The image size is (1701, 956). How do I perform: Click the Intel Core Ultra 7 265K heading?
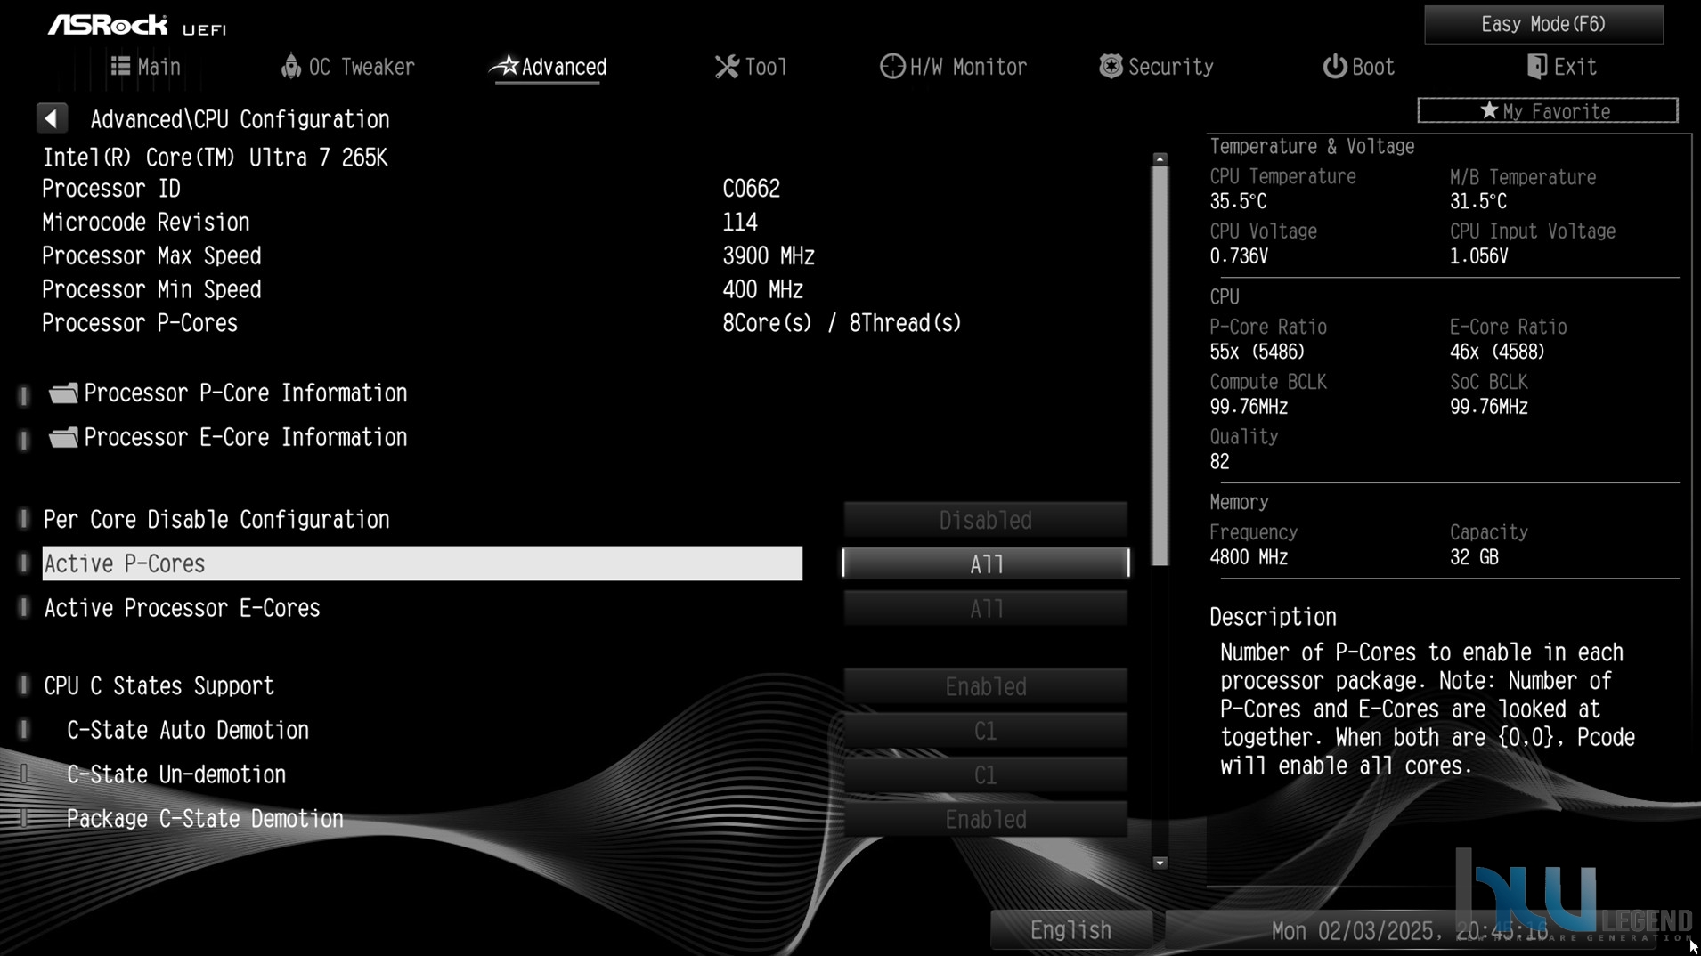pyautogui.click(x=215, y=158)
